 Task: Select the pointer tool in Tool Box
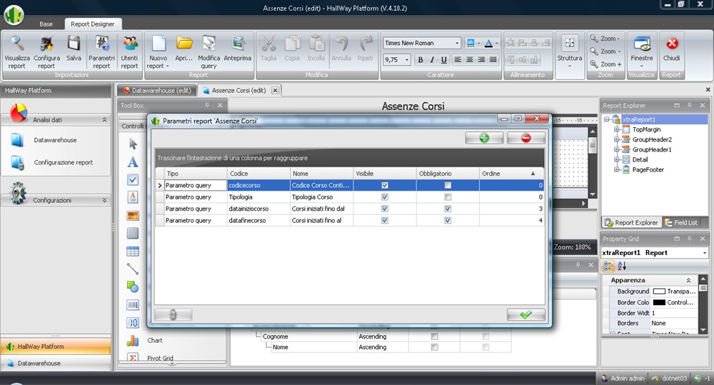coord(133,144)
